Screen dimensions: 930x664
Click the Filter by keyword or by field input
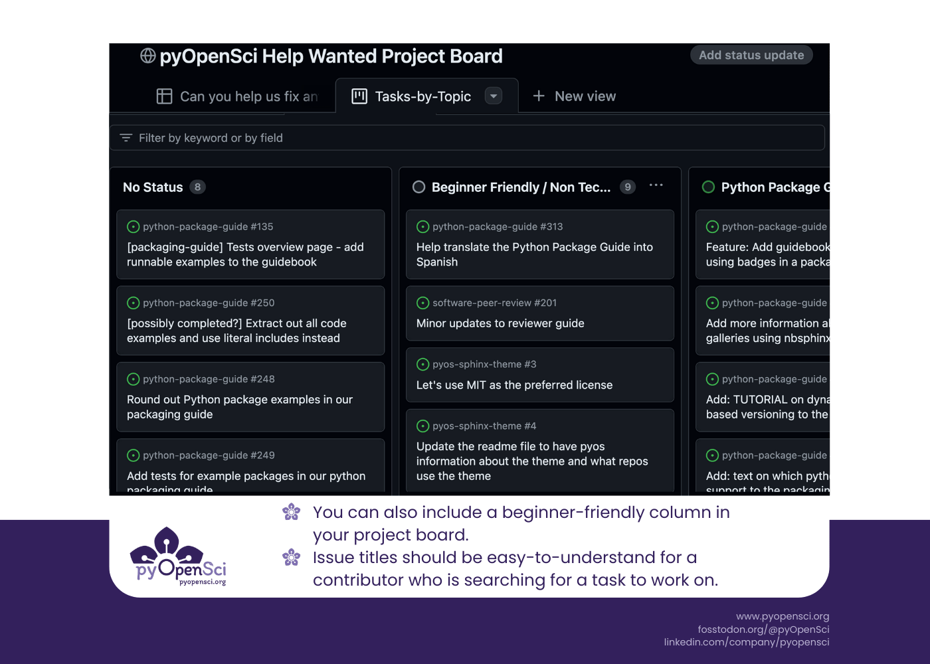pos(467,138)
